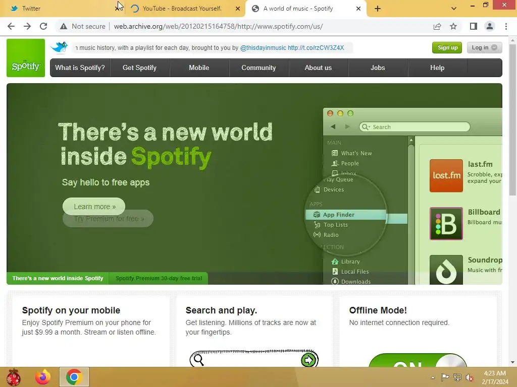The image size is (517, 387).
Task: Click the Chrome taskbar icon
Action: coord(74,377)
